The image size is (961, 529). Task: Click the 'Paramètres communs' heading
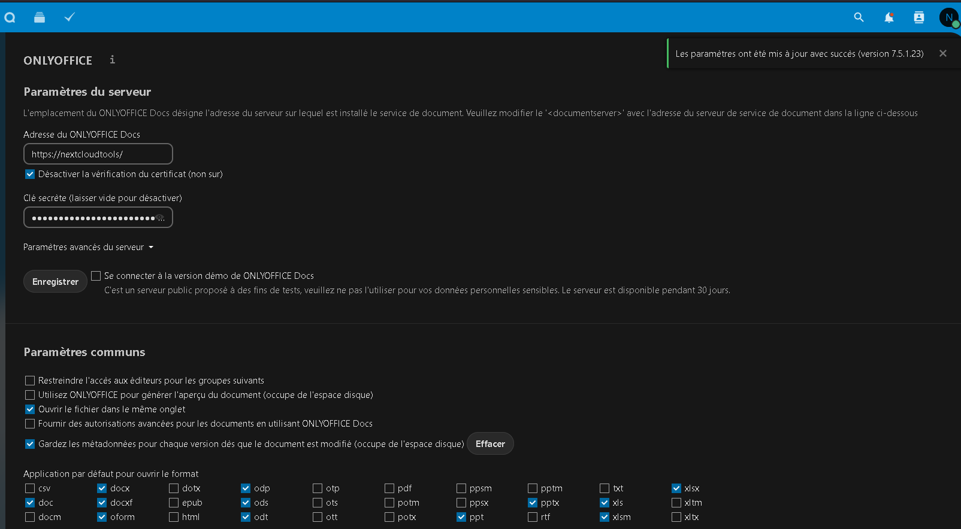[x=84, y=352]
